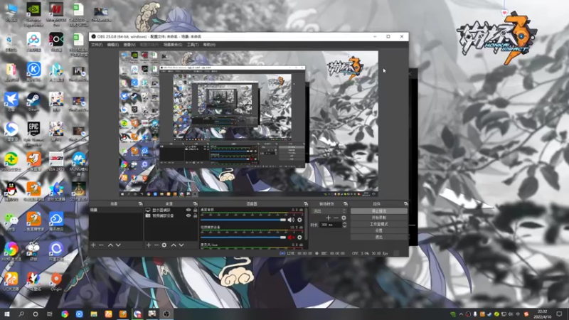Open Video Capture Device mixer settings gear
This screenshot has height=320, width=569.
click(299, 238)
